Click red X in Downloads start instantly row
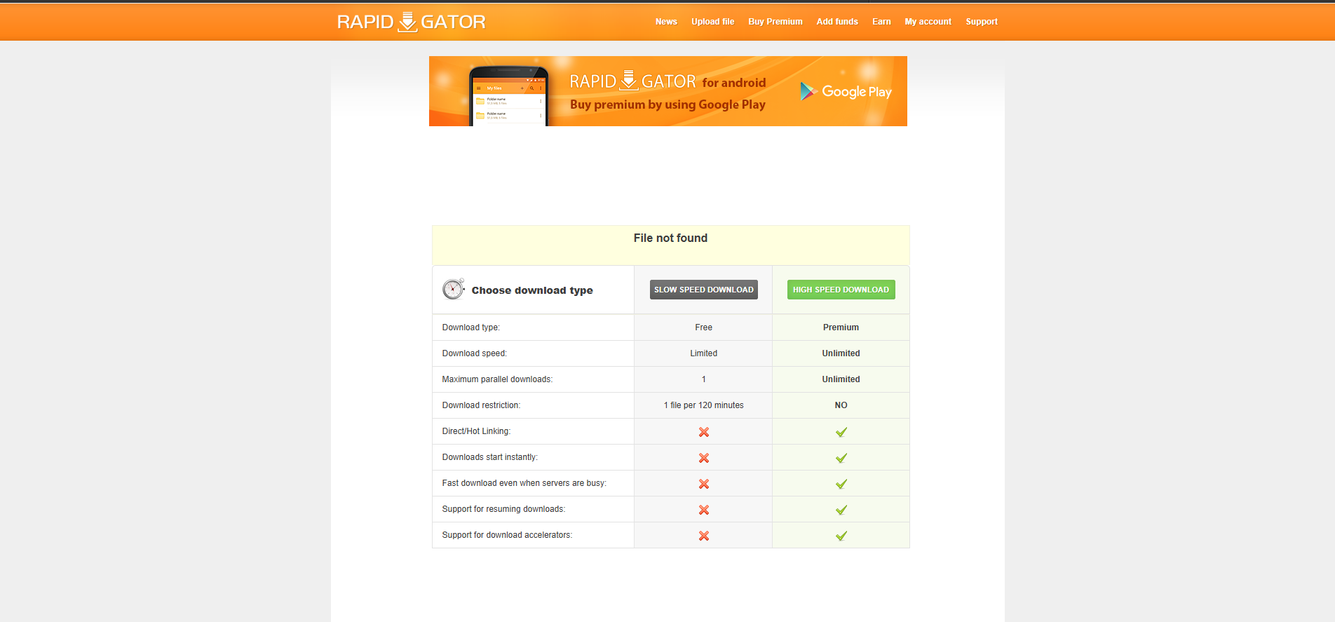The image size is (1335, 622). [x=703, y=458]
